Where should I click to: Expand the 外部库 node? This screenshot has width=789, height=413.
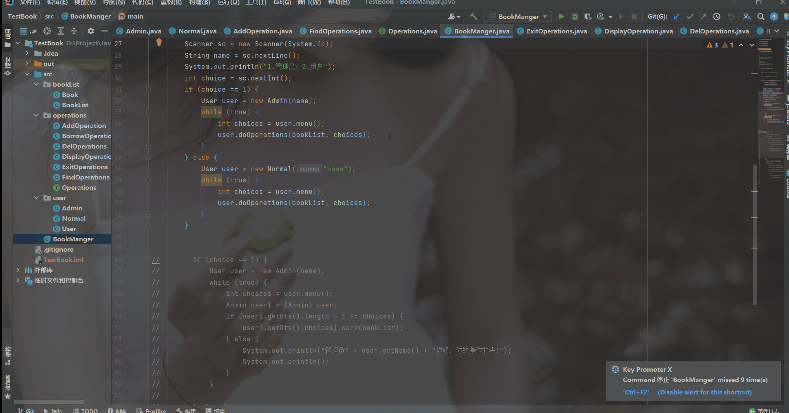17,270
